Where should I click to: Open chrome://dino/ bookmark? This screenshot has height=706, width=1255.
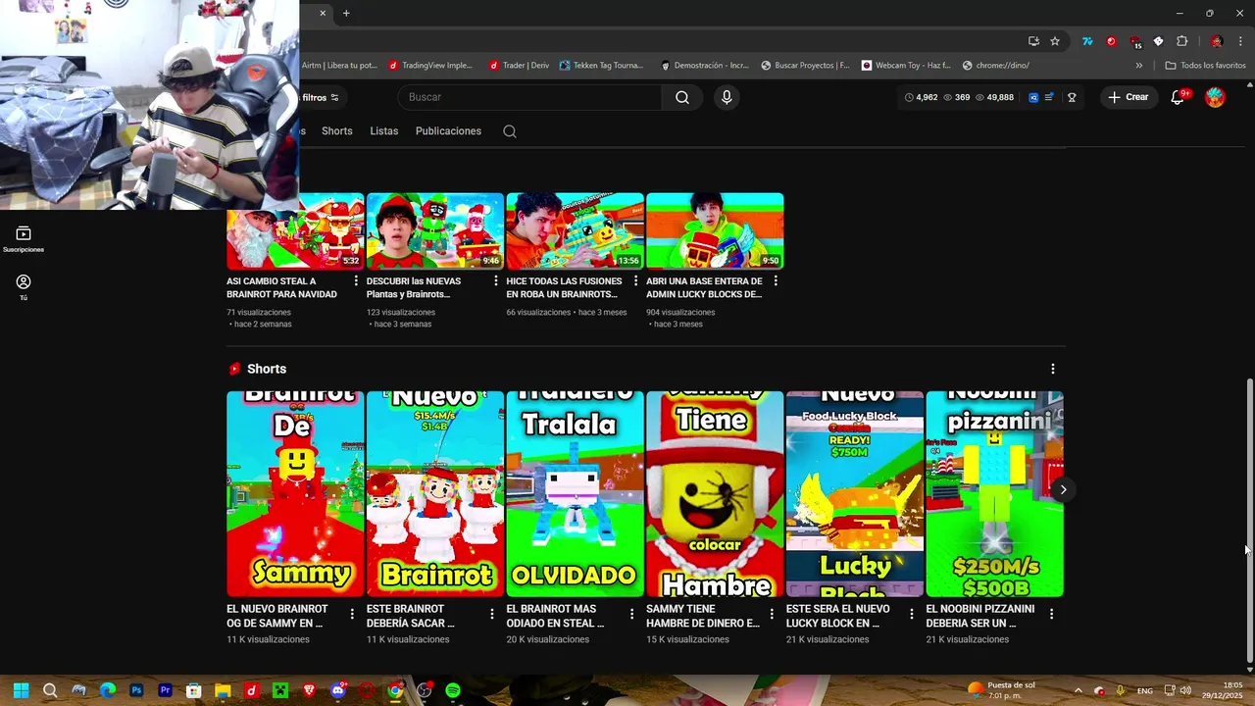click(x=996, y=66)
